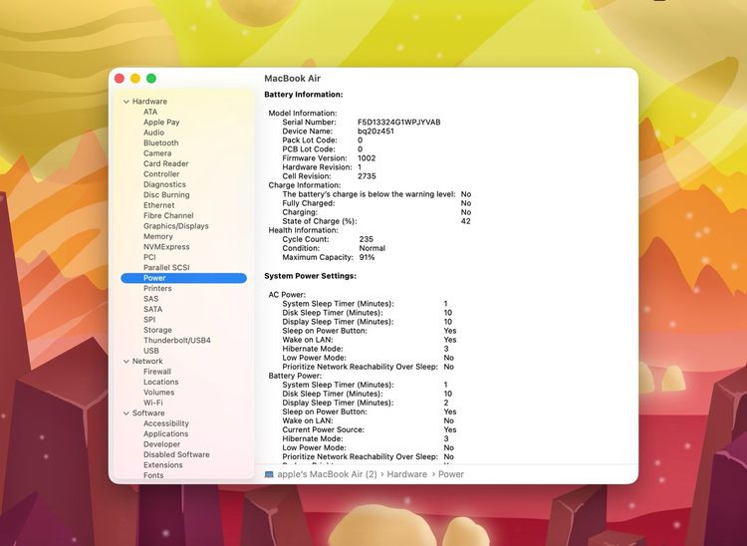Open Locations under Network

161,383
